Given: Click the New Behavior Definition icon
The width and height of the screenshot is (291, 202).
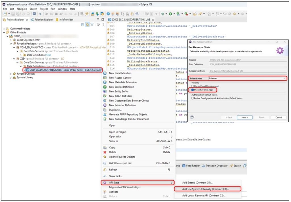Looking at the screenshot, I should point(105,105).
